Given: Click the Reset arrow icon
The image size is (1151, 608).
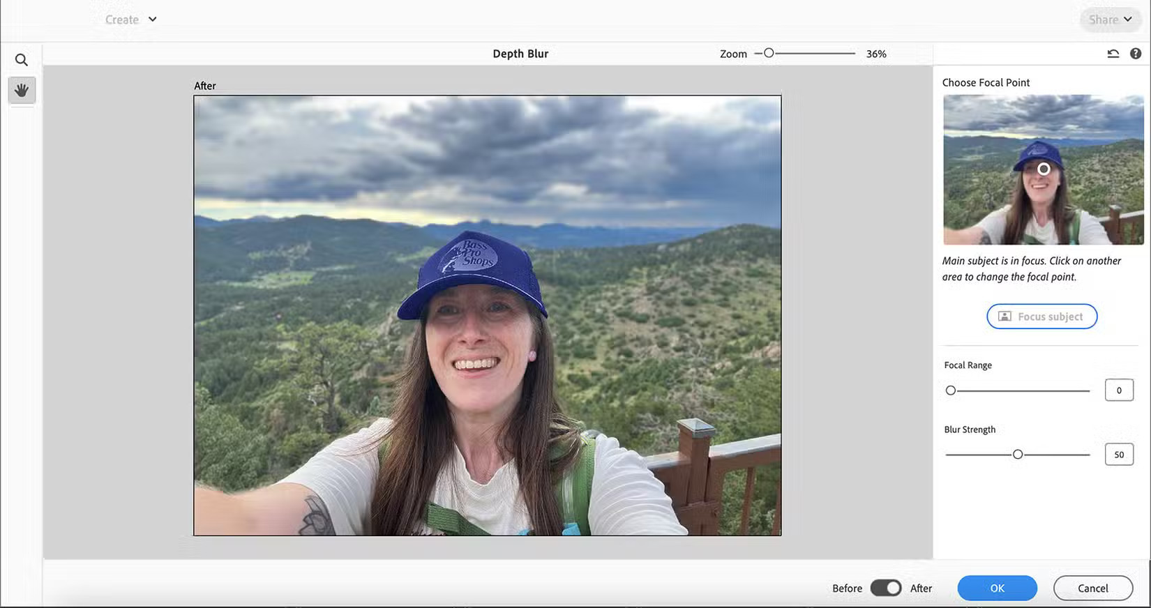Looking at the screenshot, I should tap(1113, 54).
